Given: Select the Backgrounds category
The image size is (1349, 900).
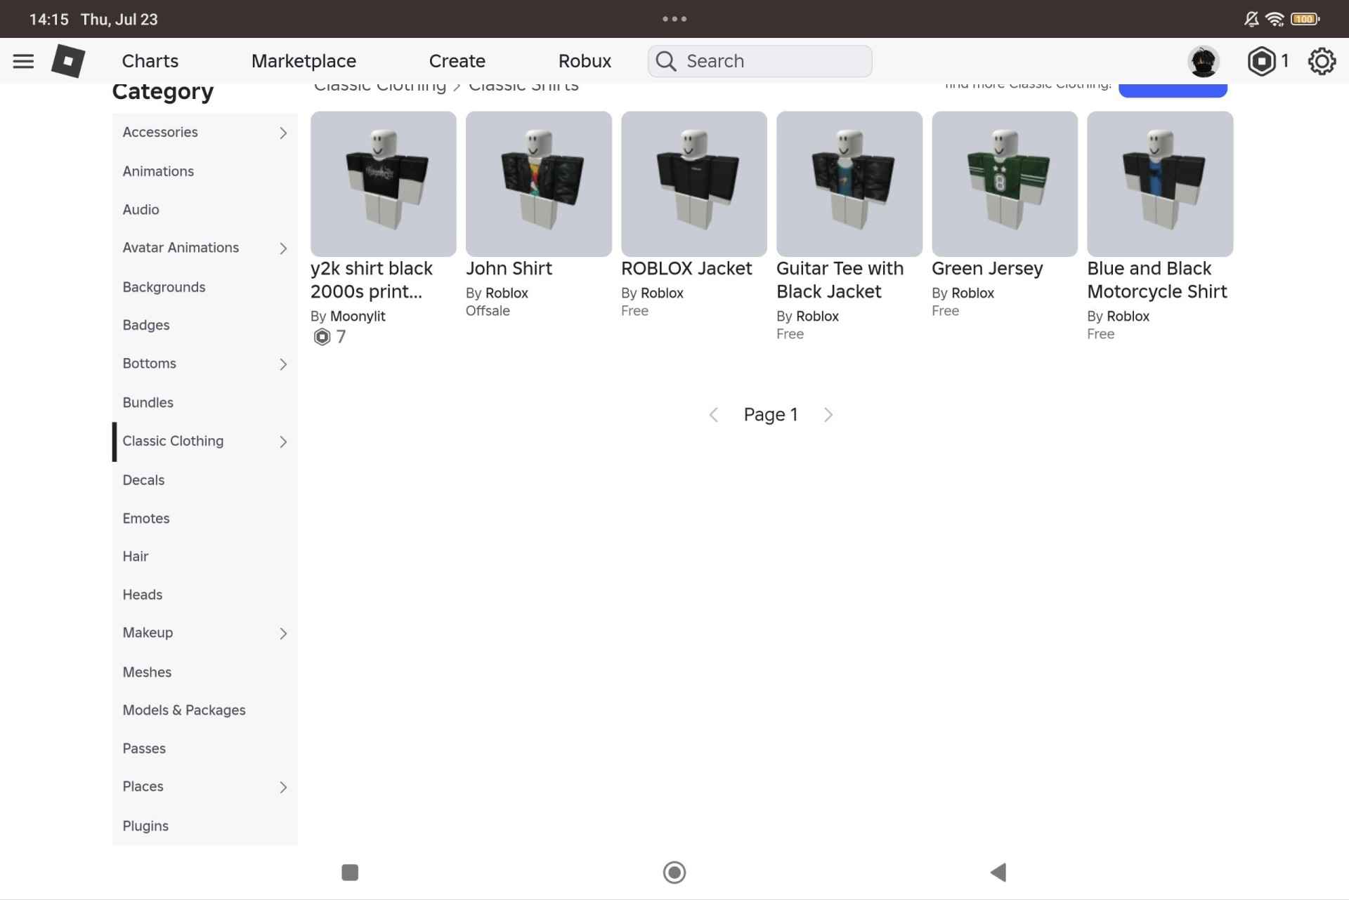Looking at the screenshot, I should (205, 287).
